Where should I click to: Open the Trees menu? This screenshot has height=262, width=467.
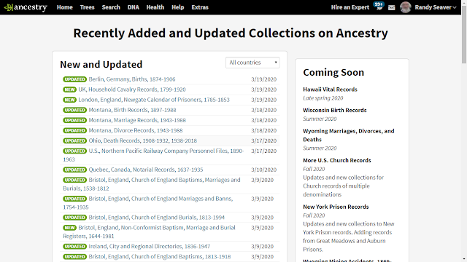click(x=87, y=7)
